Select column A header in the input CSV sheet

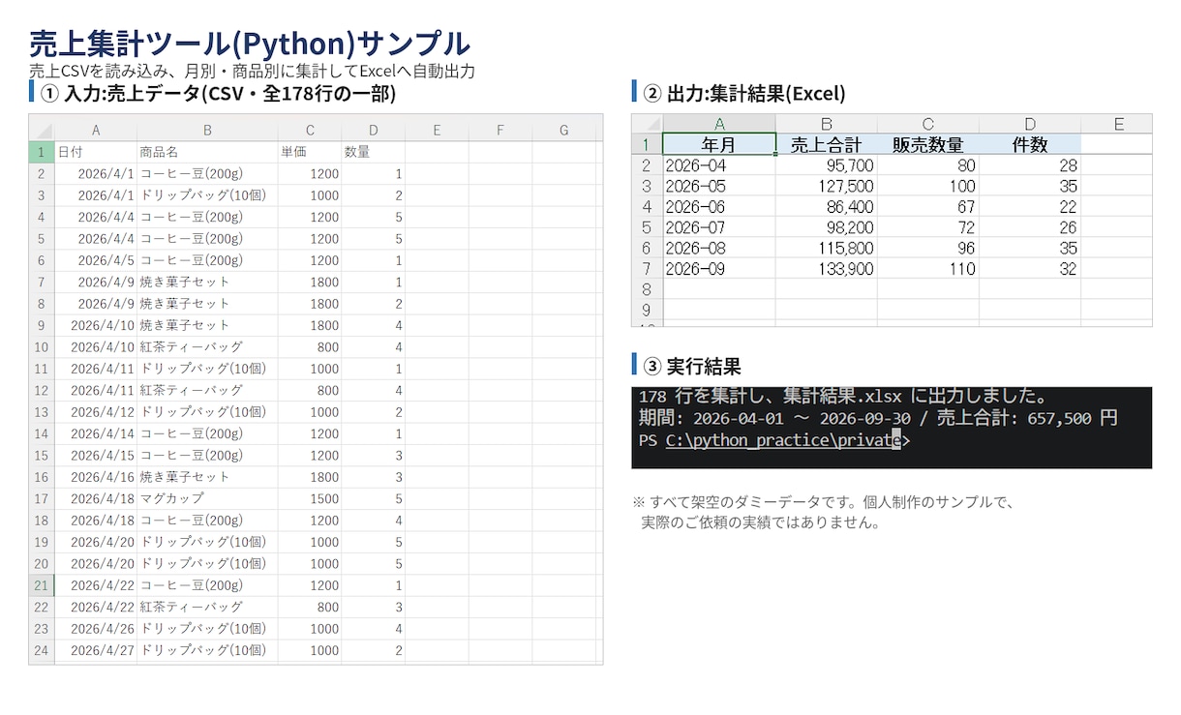96,131
